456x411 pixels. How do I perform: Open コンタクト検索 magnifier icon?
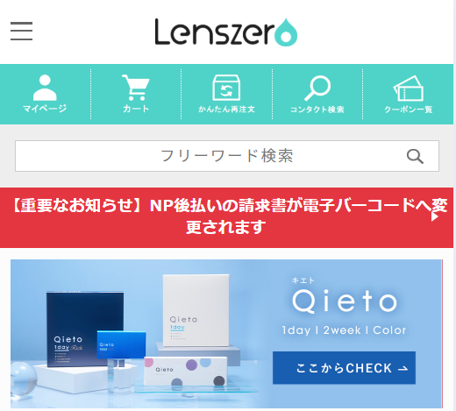317,88
